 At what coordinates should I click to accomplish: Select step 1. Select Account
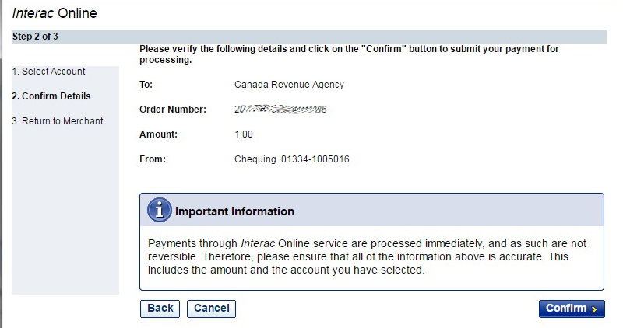tap(48, 72)
